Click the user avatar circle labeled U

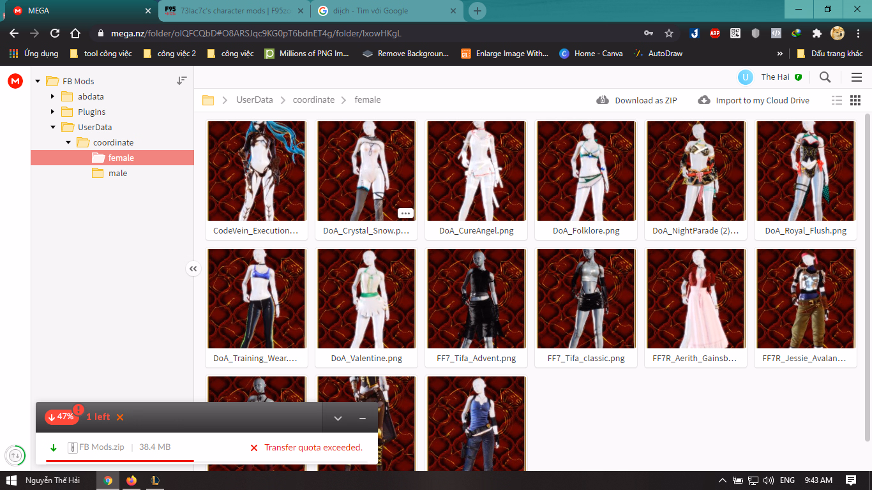click(745, 77)
